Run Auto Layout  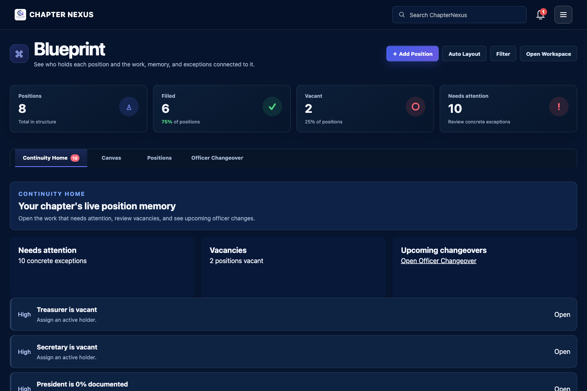(464, 54)
